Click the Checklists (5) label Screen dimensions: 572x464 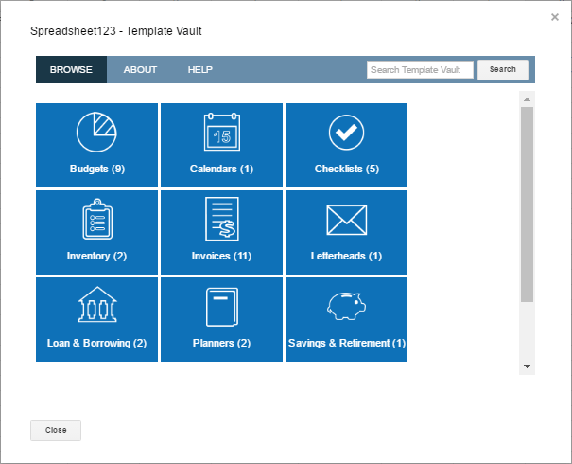347,169
